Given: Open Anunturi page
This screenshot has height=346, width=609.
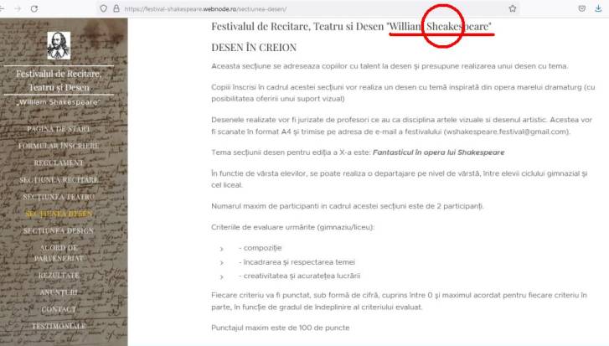Looking at the screenshot, I should 59,292.
